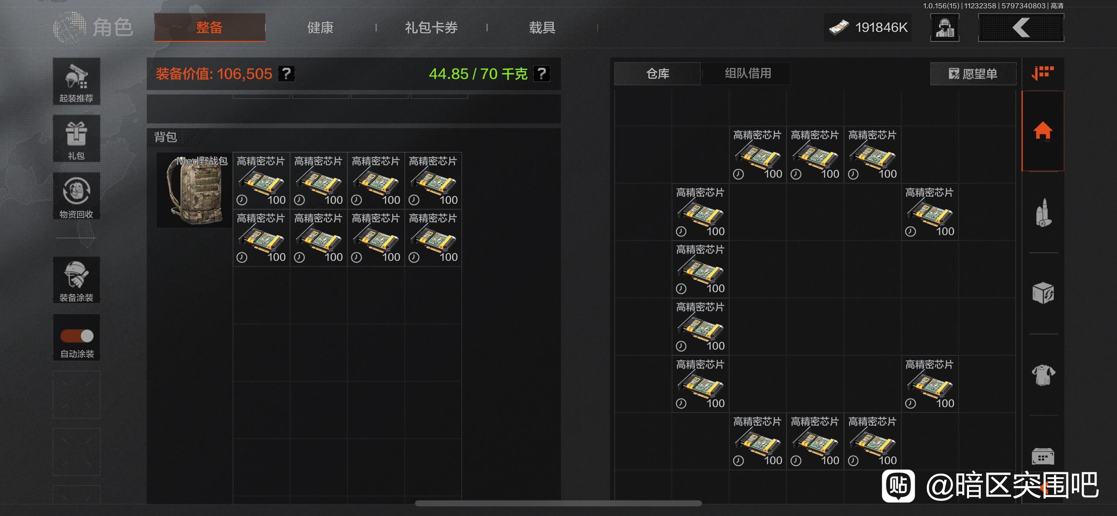Click the 愿望单 wishlist button
Image resolution: width=1117 pixels, height=516 pixels.
click(x=973, y=74)
